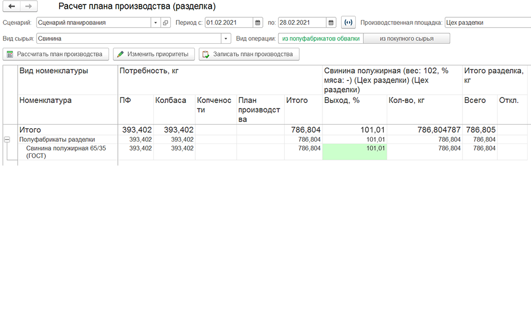The width and height of the screenshot is (531, 310).
Task: Open calendar for period start date
Action: [258, 23]
